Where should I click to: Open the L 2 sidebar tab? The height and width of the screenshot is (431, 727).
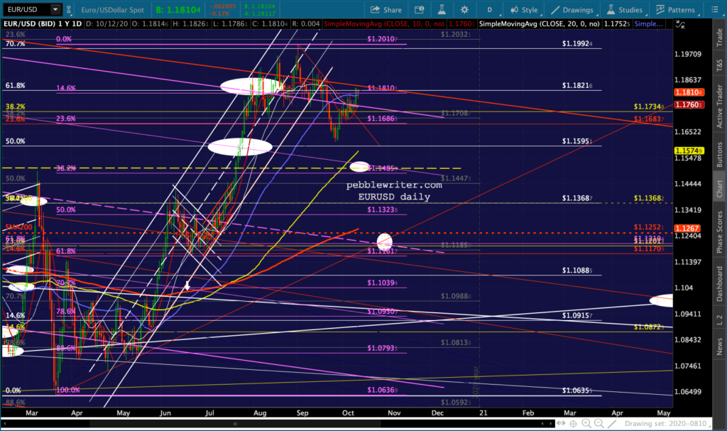click(719, 320)
